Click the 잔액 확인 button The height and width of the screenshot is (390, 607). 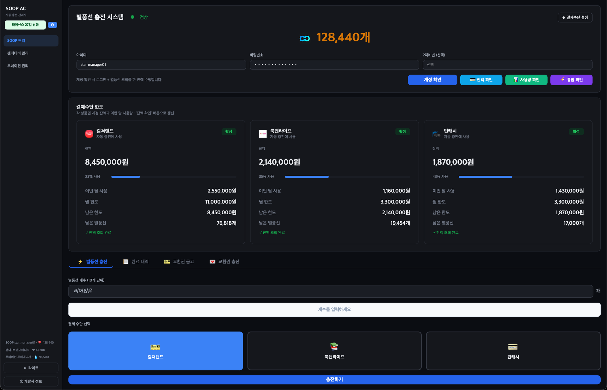tap(481, 80)
